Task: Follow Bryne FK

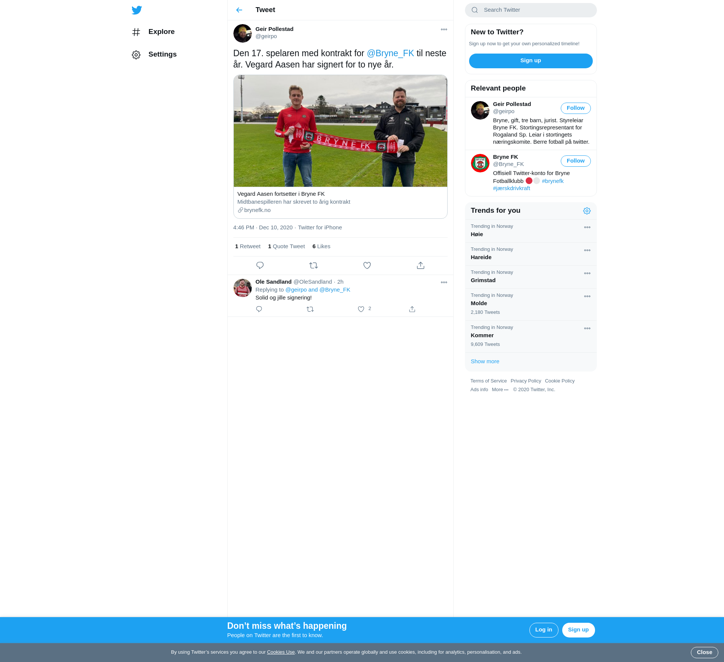Action: click(575, 161)
